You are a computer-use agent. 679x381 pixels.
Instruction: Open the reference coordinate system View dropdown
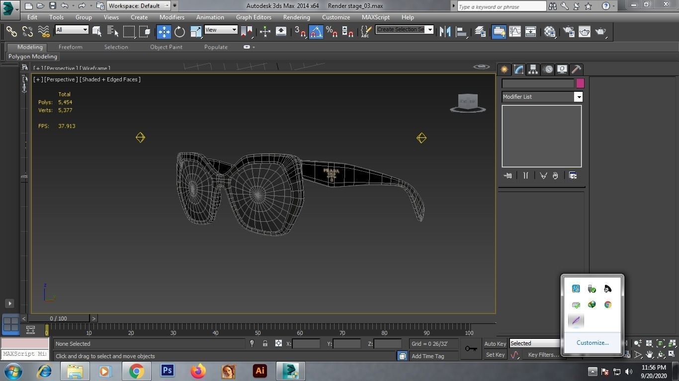point(221,30)
